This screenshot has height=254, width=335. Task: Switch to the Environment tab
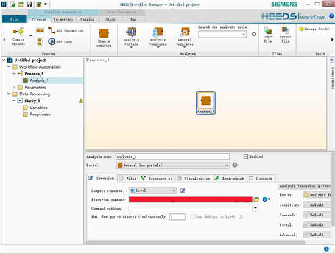230,179
